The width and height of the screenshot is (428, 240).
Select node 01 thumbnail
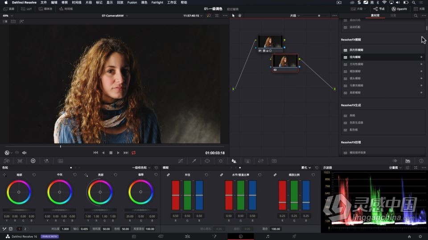pos(270,42)
